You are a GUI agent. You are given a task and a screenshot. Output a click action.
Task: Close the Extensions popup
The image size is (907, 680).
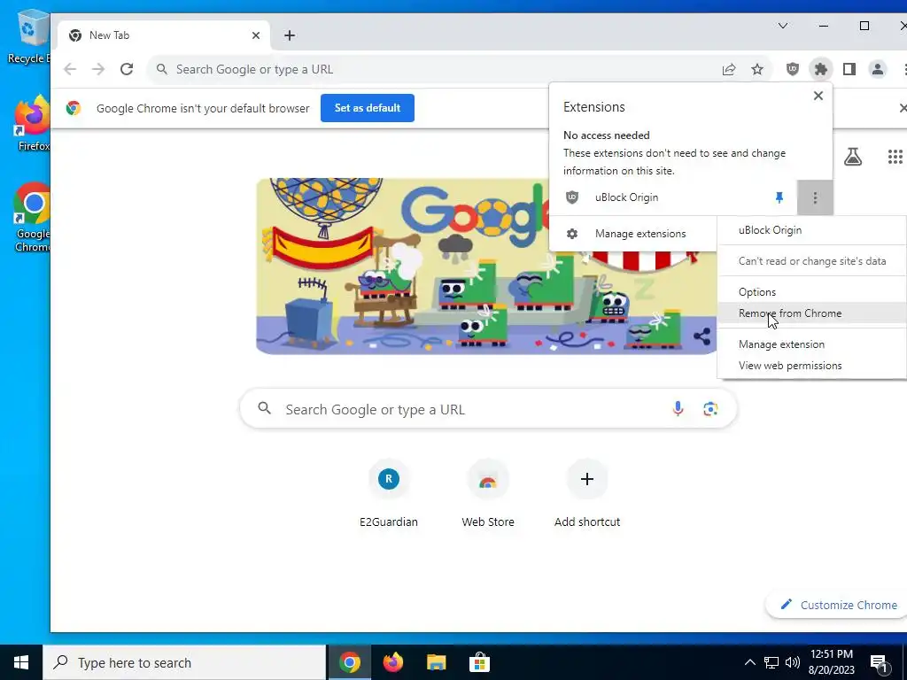pos(818,96)
